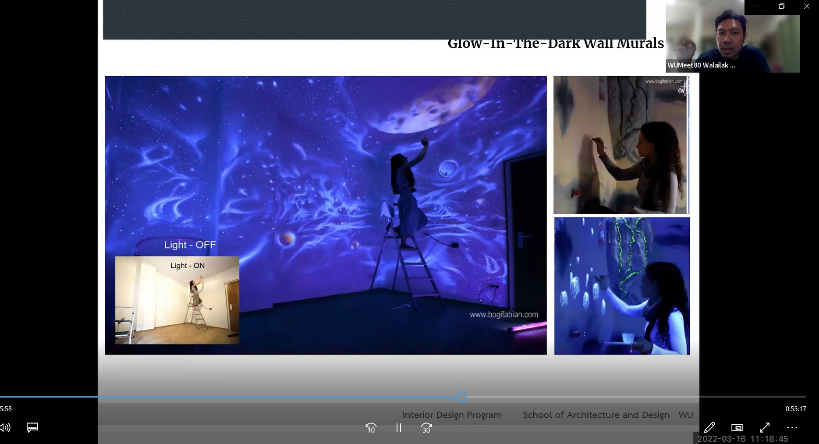Click the seek bar circular handle

(461, 397)
